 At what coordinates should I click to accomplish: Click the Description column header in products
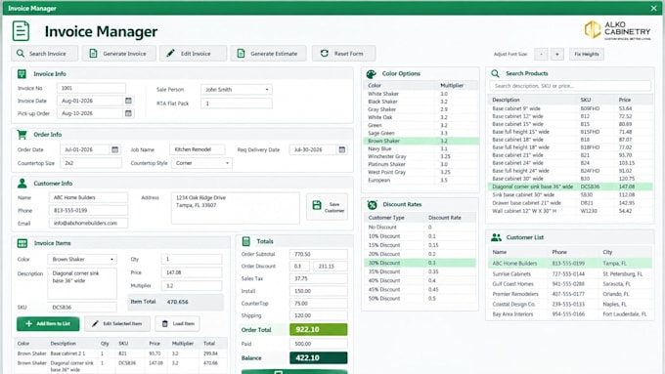click(506, 100)
